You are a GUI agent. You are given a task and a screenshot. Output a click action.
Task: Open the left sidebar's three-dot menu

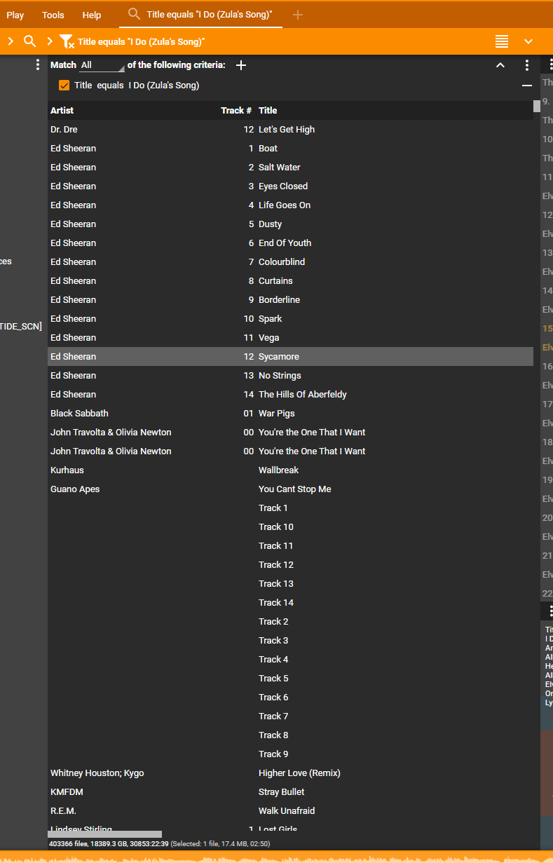pos(38,65)
